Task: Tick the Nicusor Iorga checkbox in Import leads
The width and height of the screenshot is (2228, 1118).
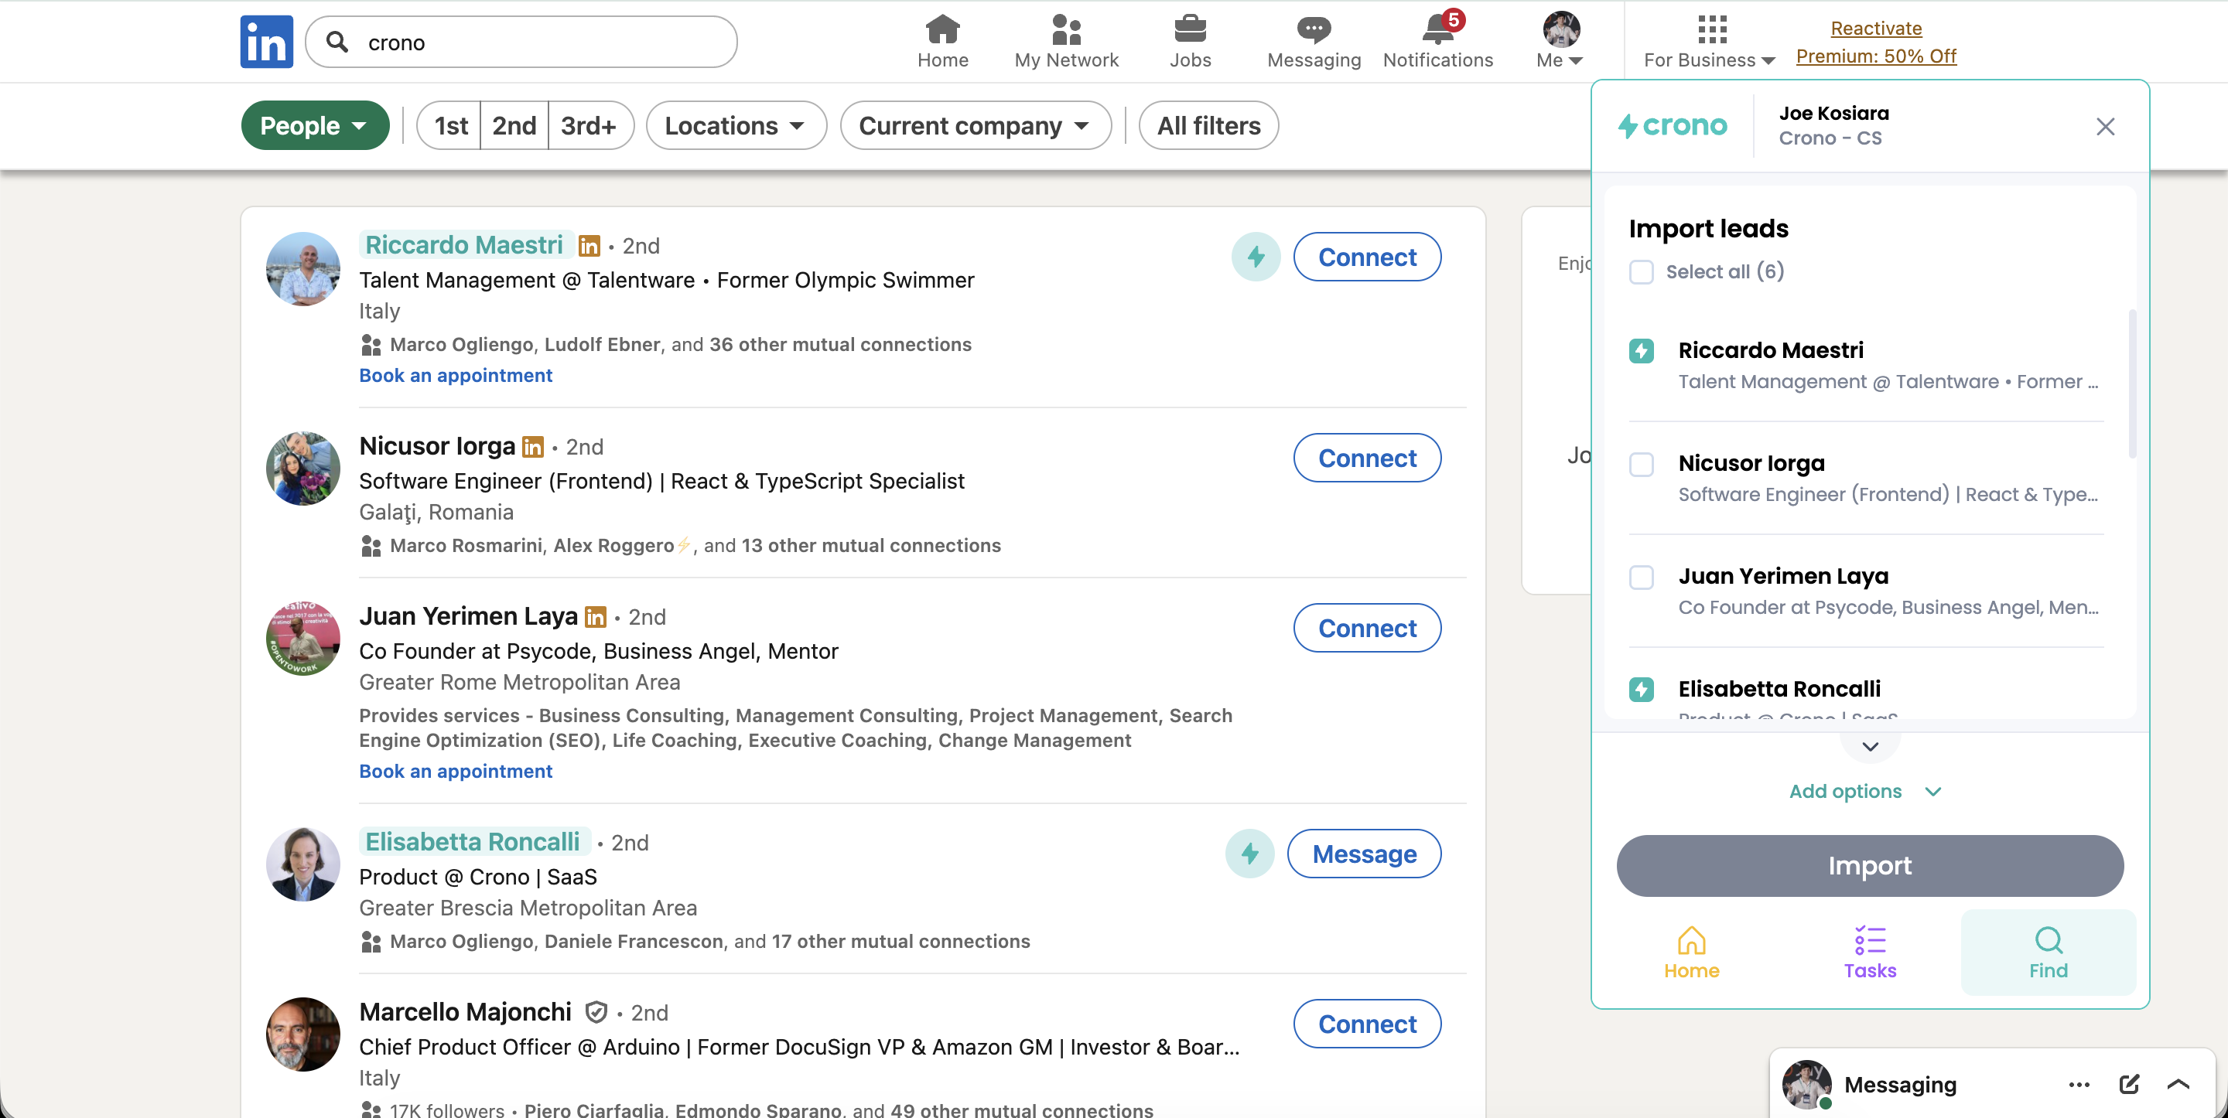Action: coord(1641,465)
